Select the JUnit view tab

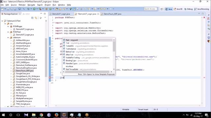(x=26, y=14)
